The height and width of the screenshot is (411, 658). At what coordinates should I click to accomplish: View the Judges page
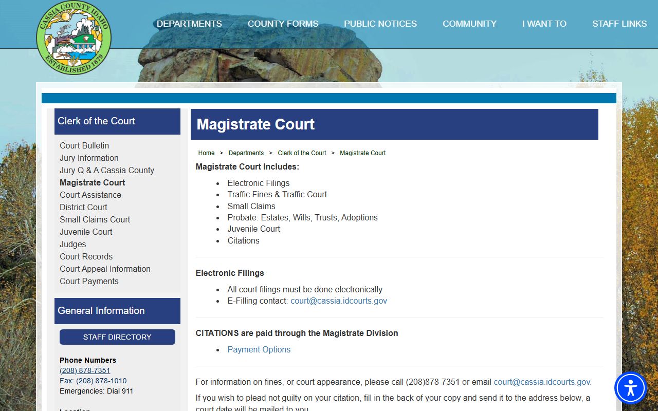73,244
